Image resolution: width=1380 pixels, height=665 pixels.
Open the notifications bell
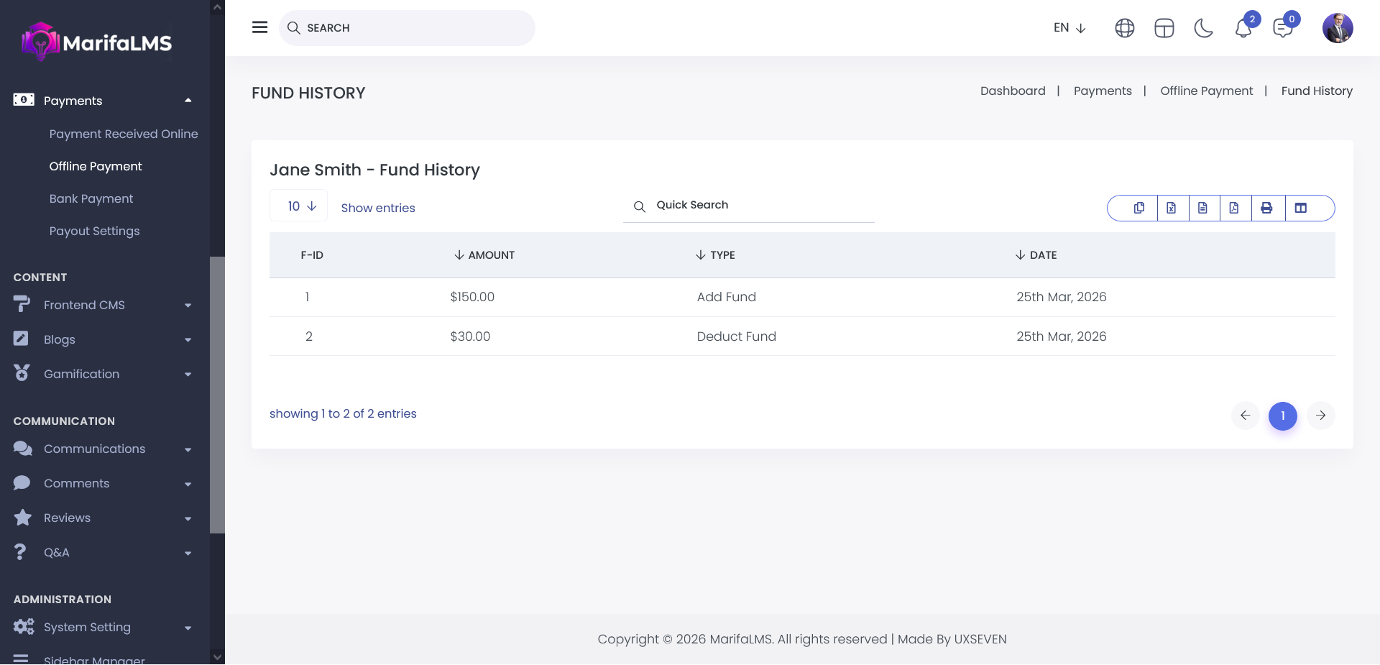[1243, 28]
